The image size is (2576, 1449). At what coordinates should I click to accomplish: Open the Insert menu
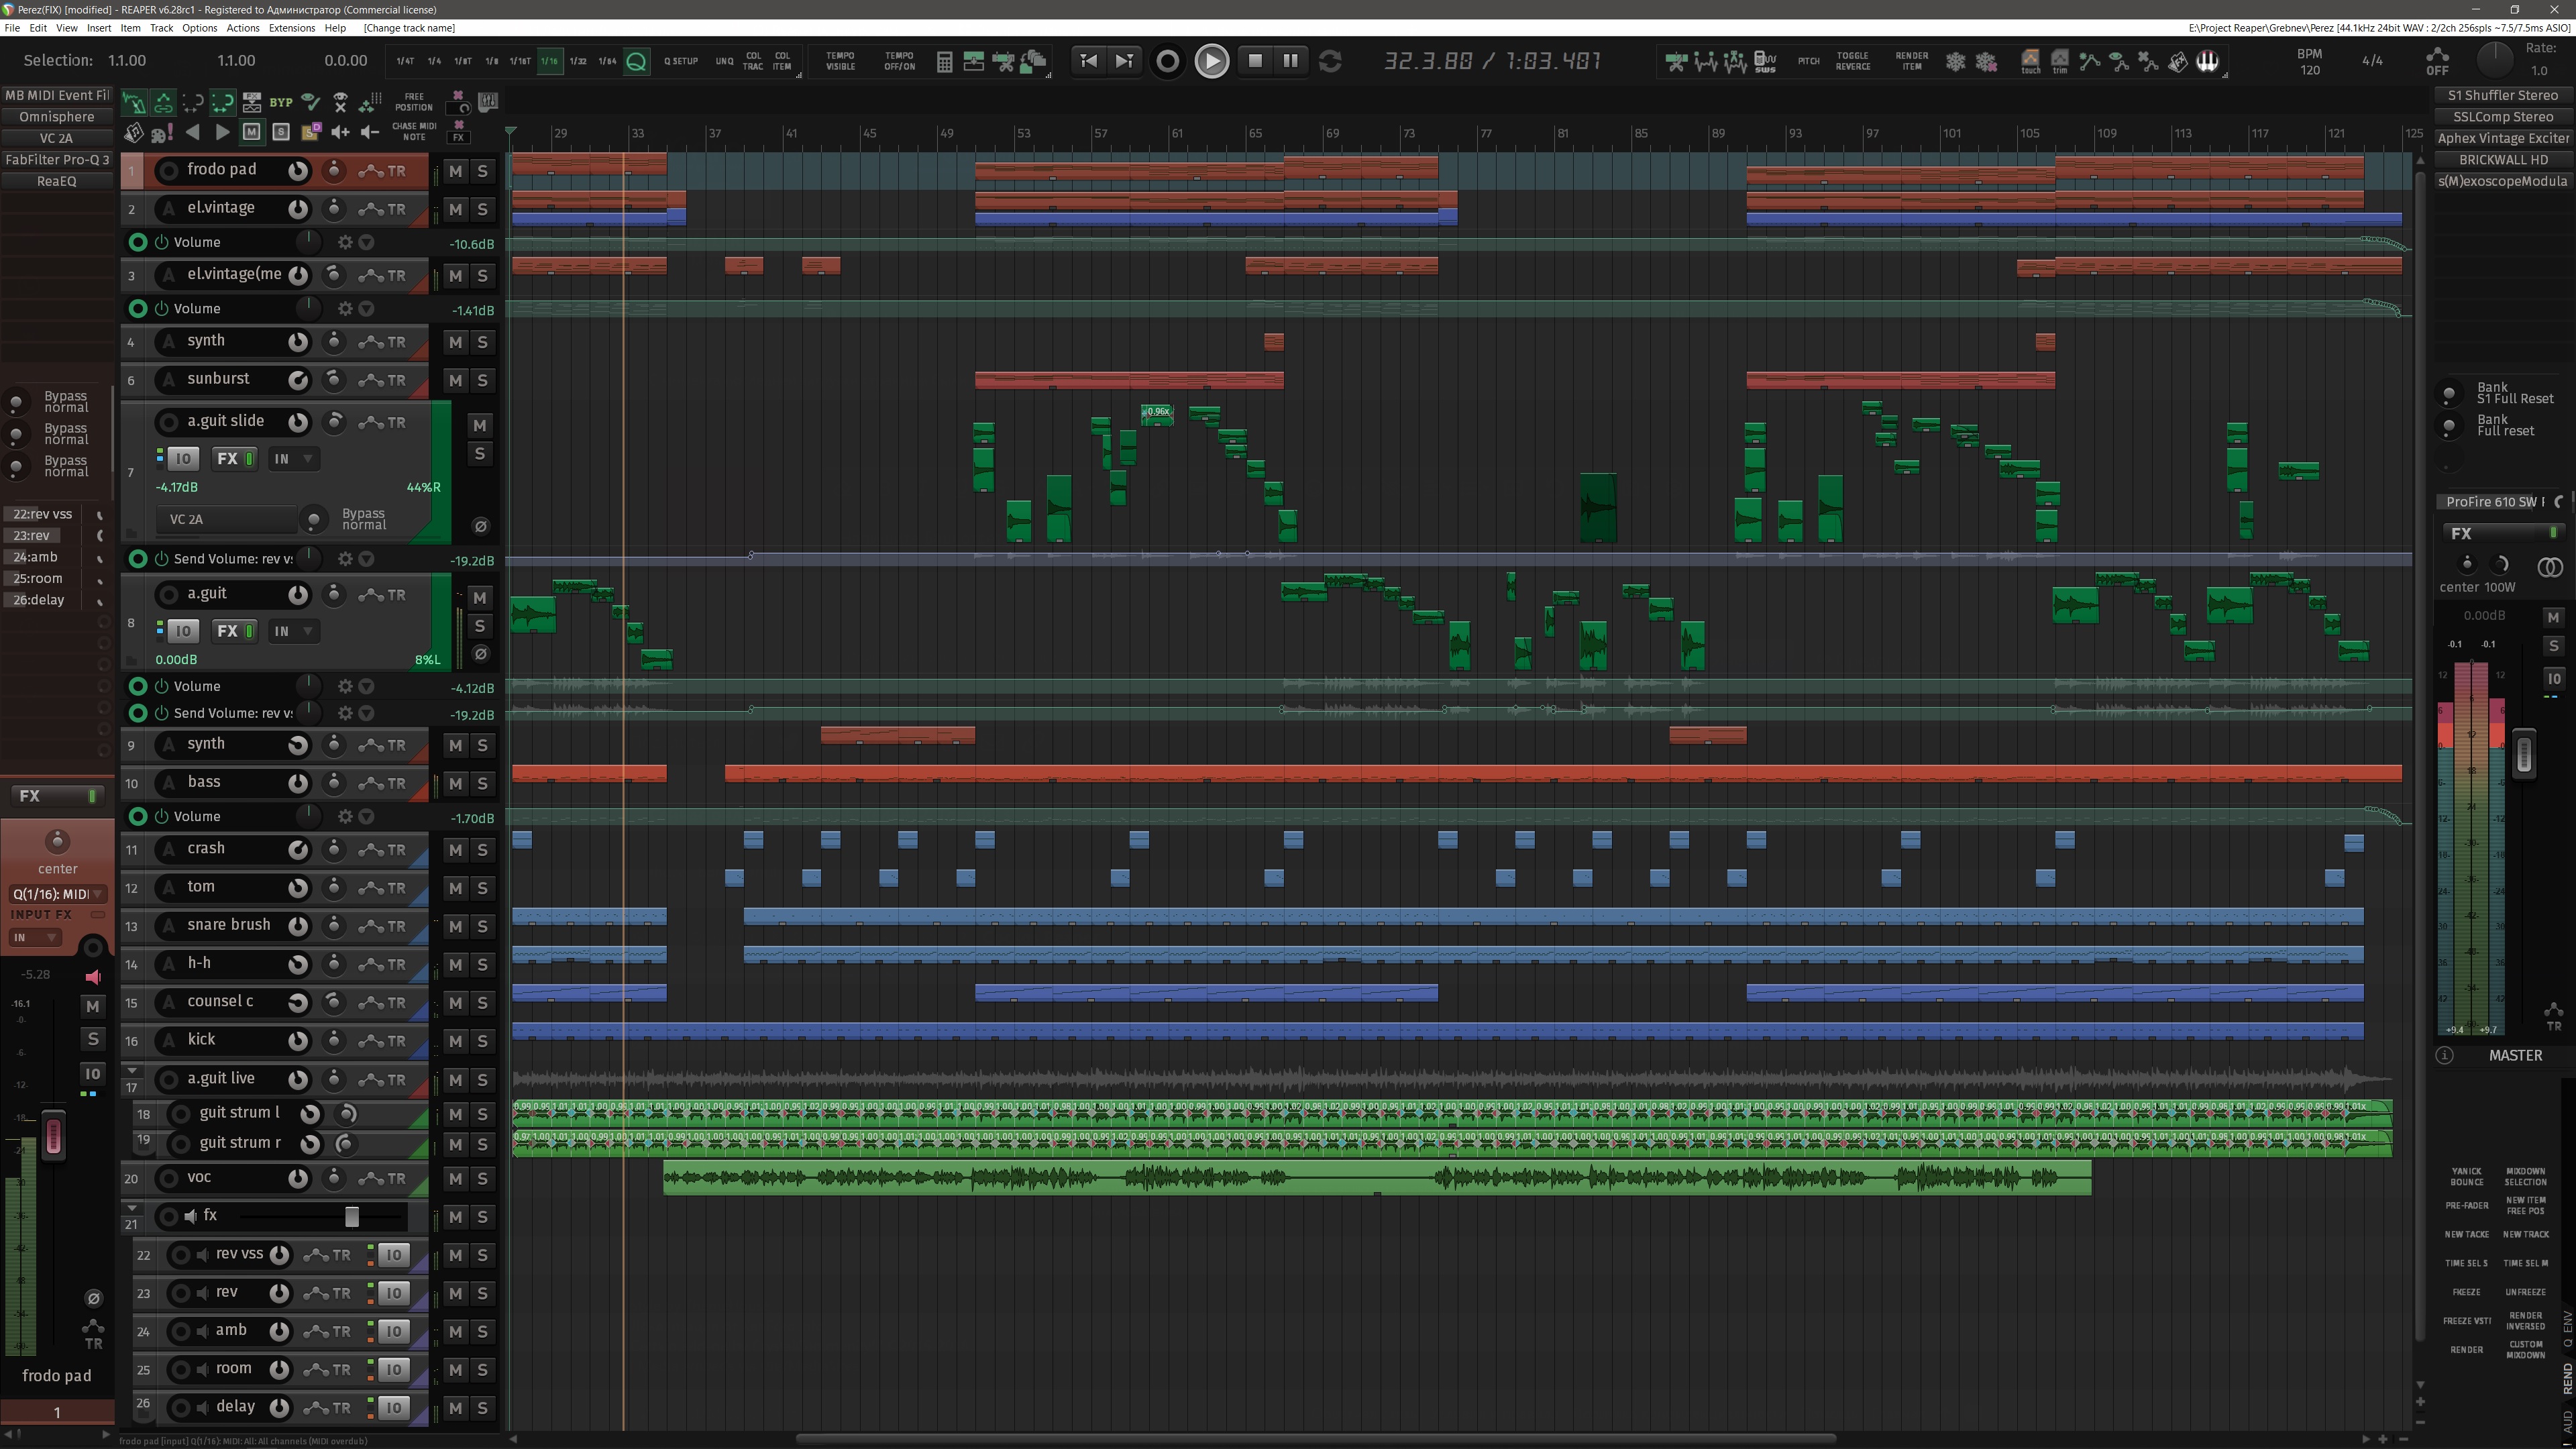coord(99,28)
